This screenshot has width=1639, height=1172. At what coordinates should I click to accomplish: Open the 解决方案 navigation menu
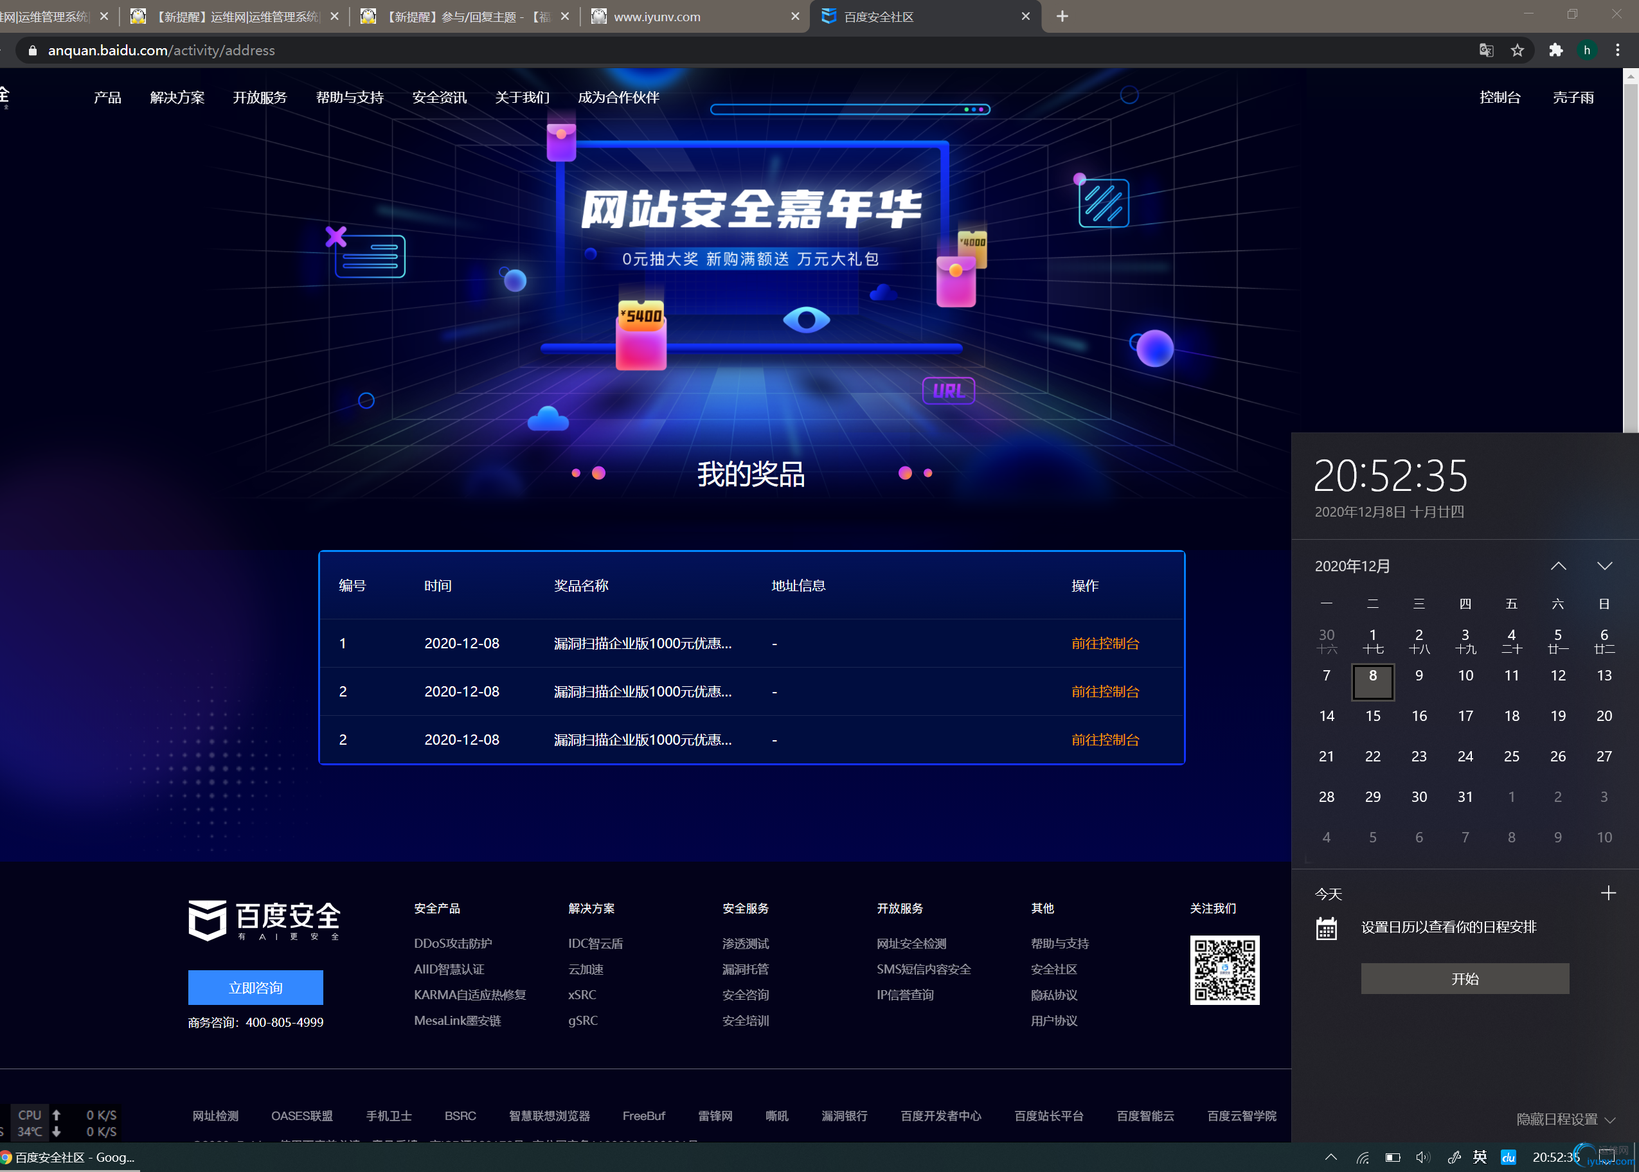pos(177,98)
